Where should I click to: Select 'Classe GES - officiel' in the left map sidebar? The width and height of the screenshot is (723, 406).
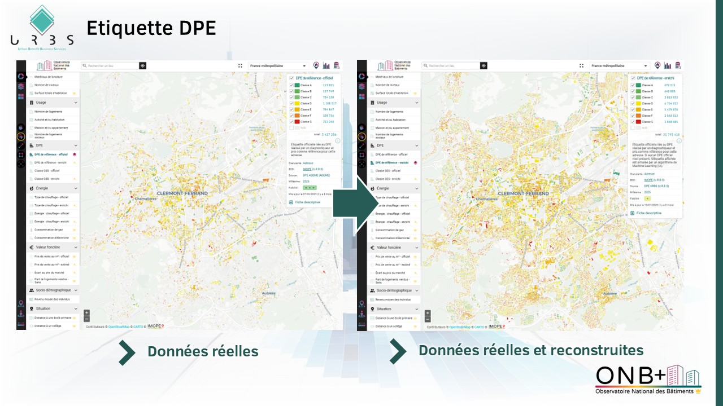click(x=47, y=171)
